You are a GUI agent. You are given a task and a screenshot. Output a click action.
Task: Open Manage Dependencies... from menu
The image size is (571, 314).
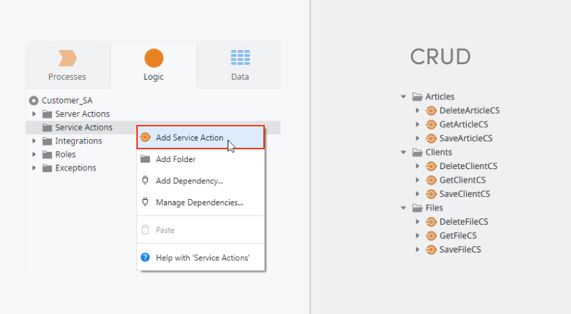(199, 202)
